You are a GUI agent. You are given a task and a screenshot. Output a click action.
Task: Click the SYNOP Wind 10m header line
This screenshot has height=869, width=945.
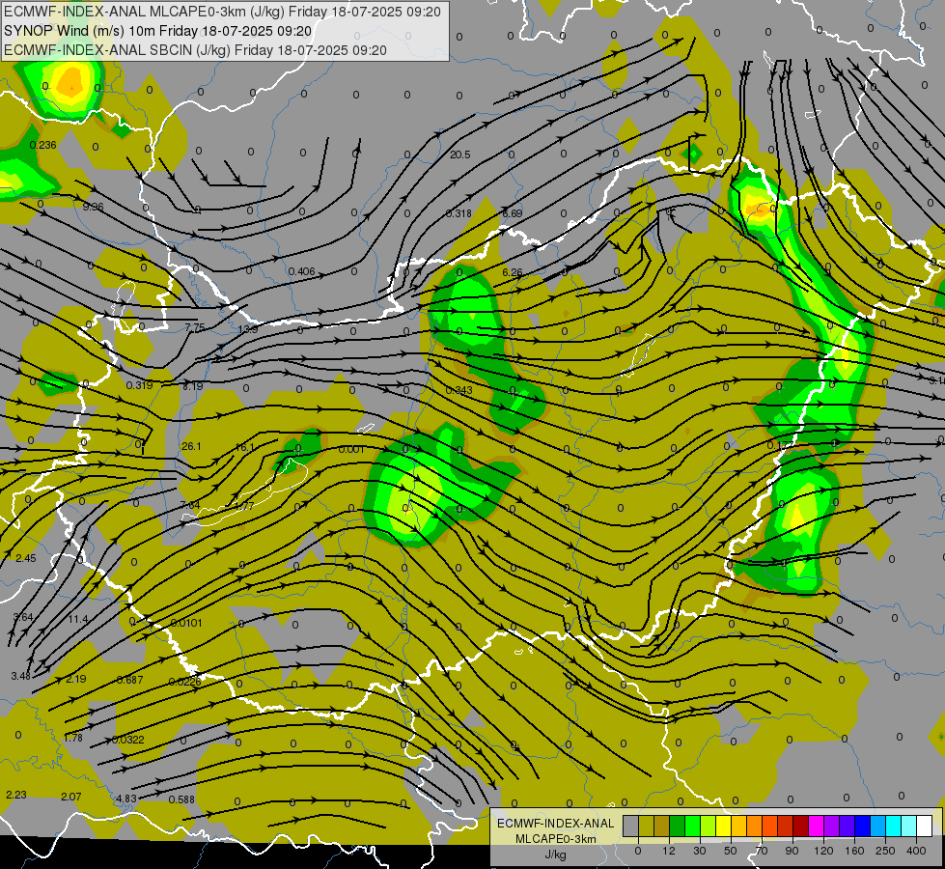tap(158, 31)
